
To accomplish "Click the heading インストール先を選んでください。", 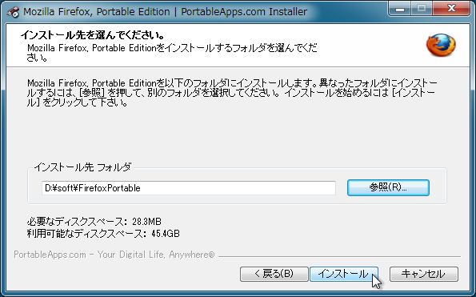I will pyautogui.click(x=93, y=35).
